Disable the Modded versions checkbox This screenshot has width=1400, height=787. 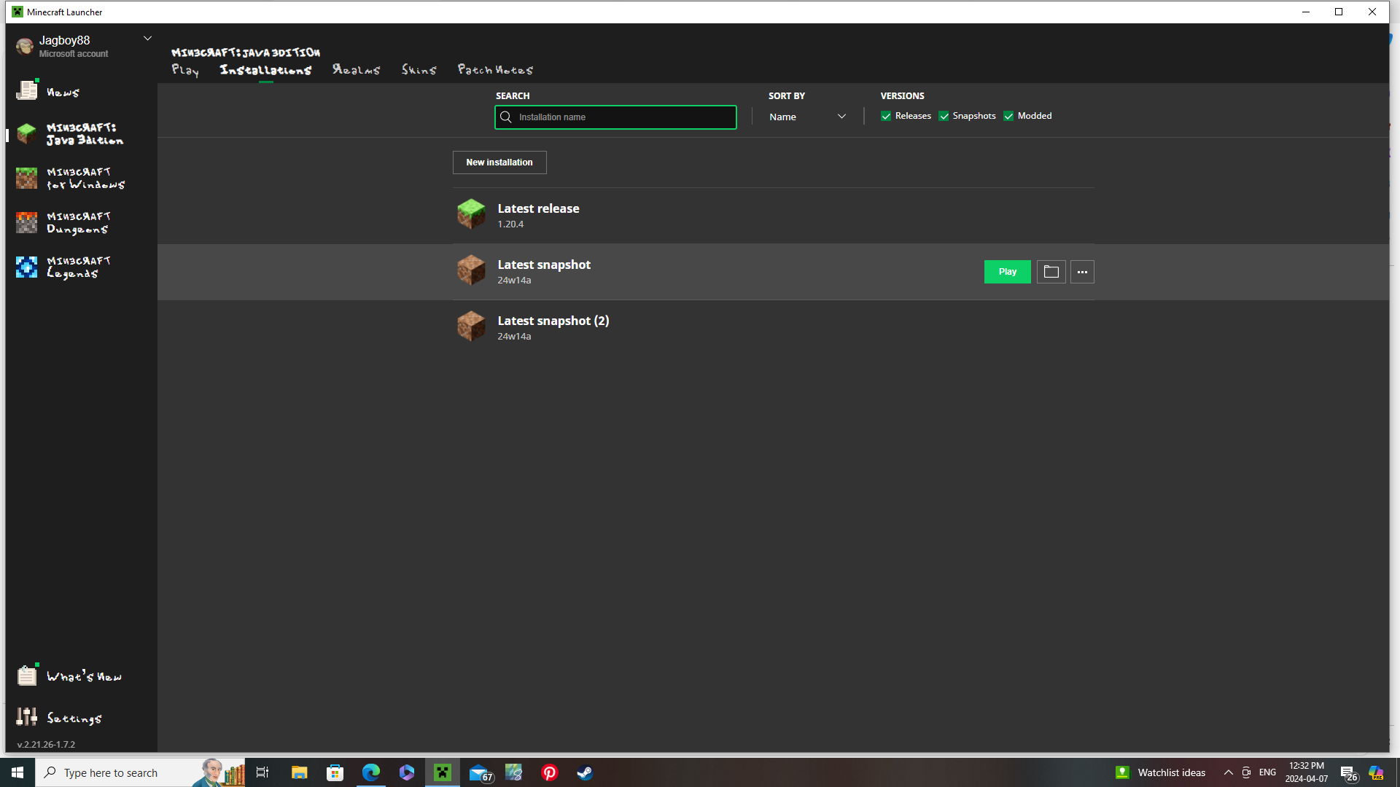pos(1008,116)
